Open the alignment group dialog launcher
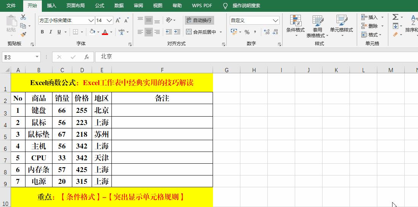The width and height of the screenshot is (418, 207). coord(224,44)
